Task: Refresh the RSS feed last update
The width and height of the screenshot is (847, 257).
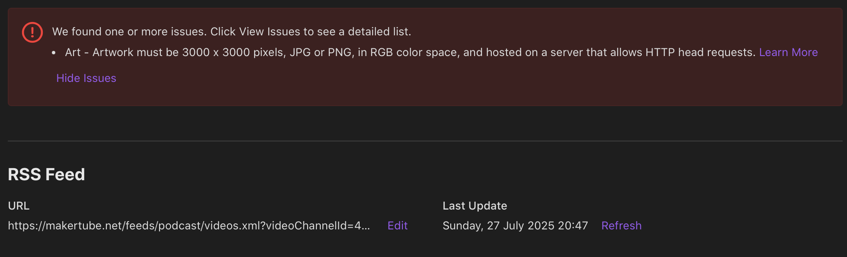Action: point(621,226)
